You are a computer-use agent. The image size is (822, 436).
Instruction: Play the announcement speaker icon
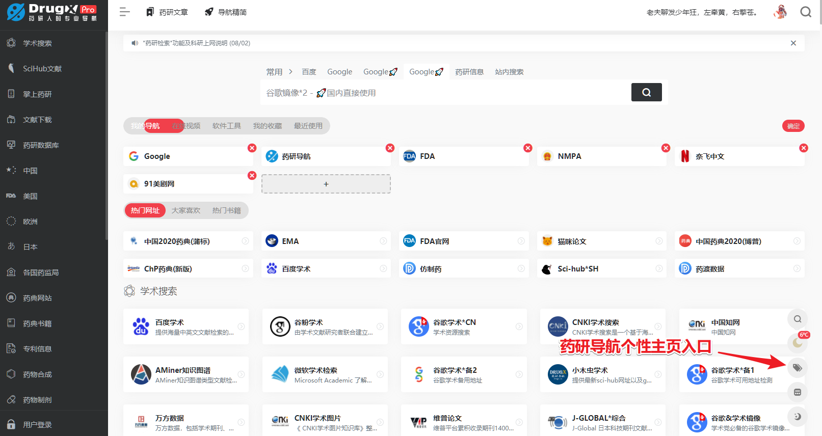tap(135, 43)
